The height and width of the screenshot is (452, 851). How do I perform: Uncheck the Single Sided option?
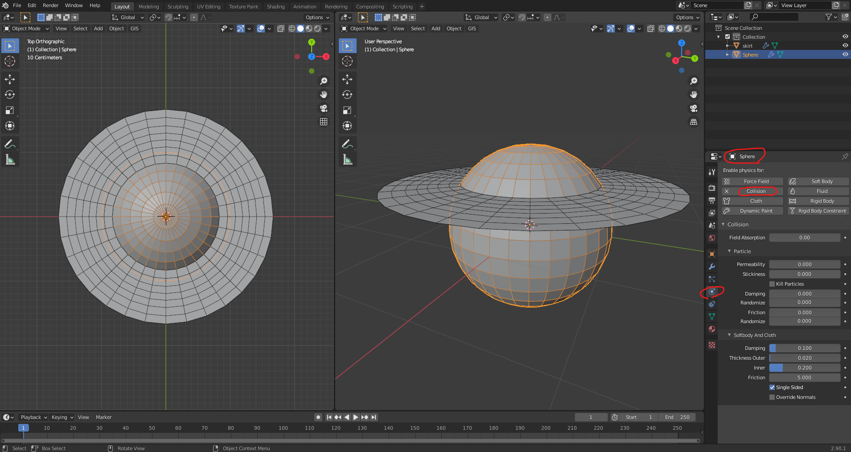pyautogui.click(x=772, y=387)
